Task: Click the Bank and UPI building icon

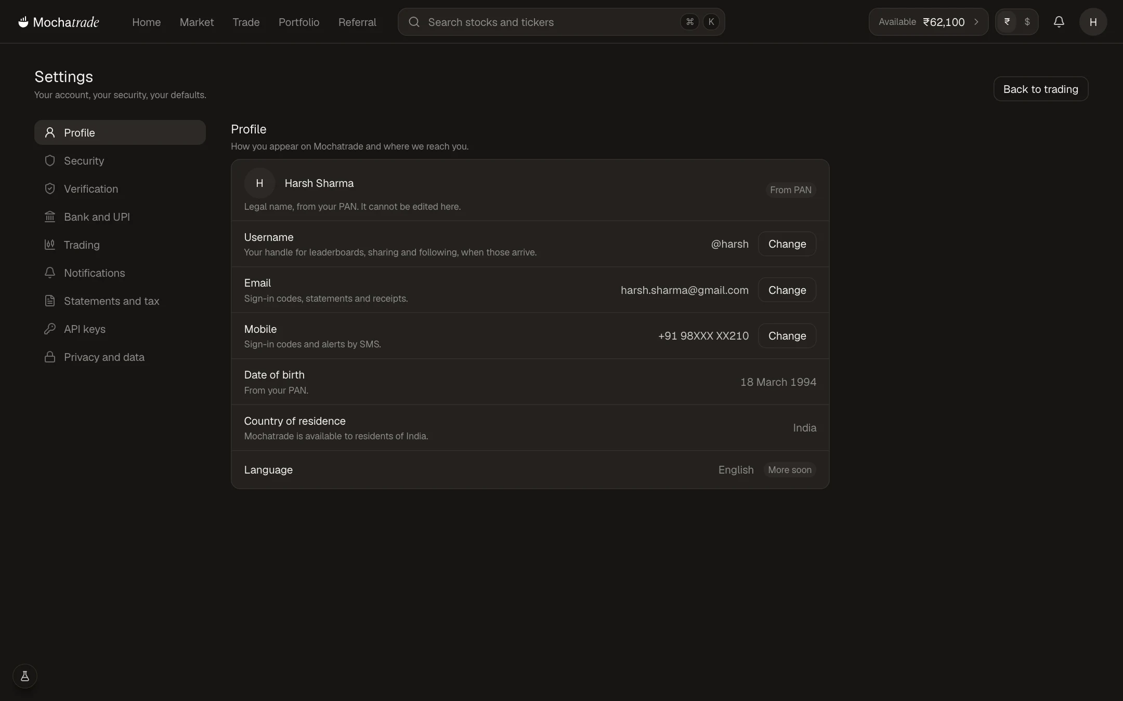Action: click(50, 217)
